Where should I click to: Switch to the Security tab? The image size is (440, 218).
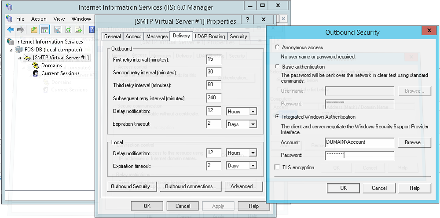click(x=238, y=36)
